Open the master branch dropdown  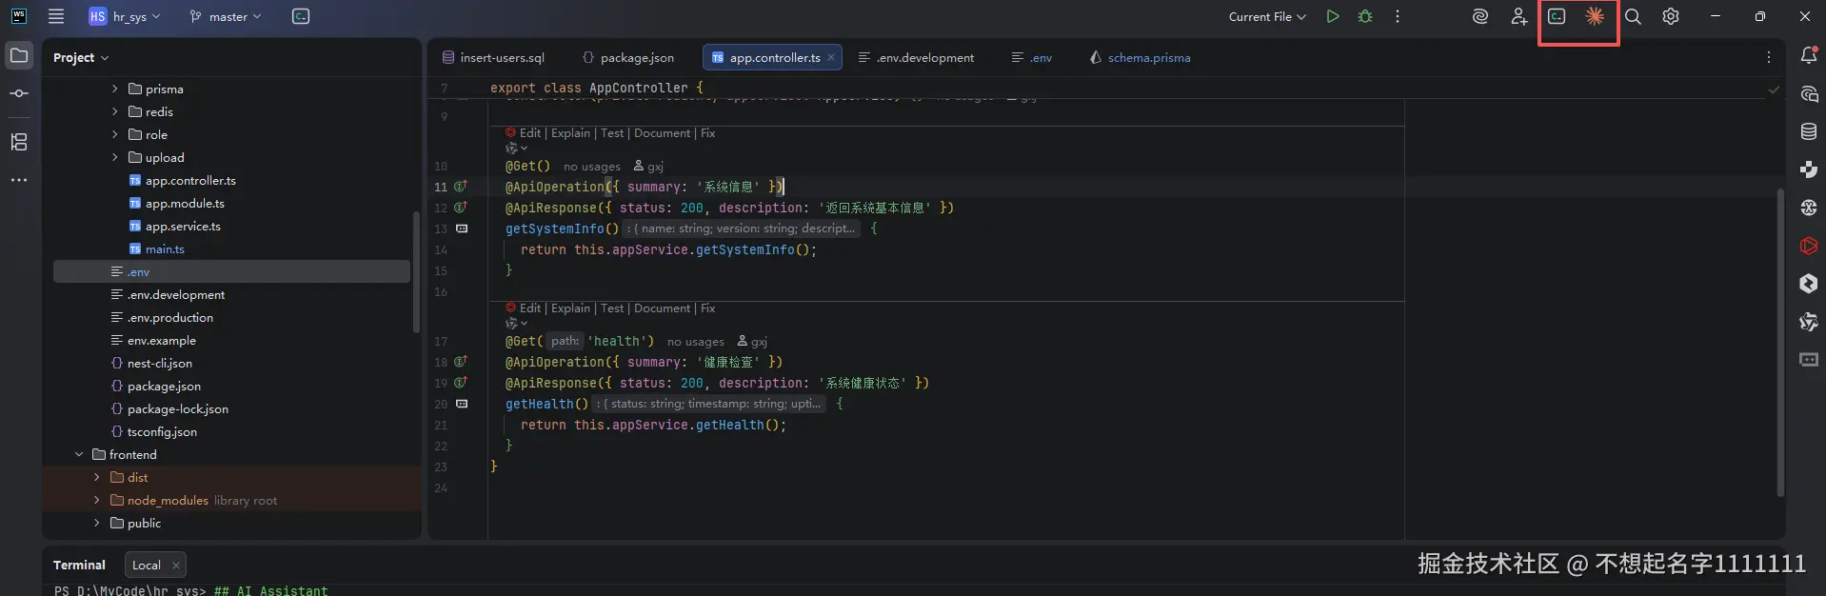pos(225,16)
